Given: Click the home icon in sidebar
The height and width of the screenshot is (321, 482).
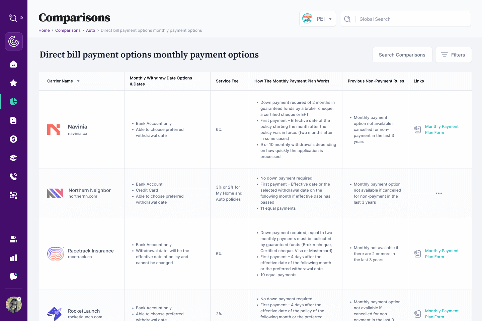Looking at the screenshot, I should click(x=13, y=64).
